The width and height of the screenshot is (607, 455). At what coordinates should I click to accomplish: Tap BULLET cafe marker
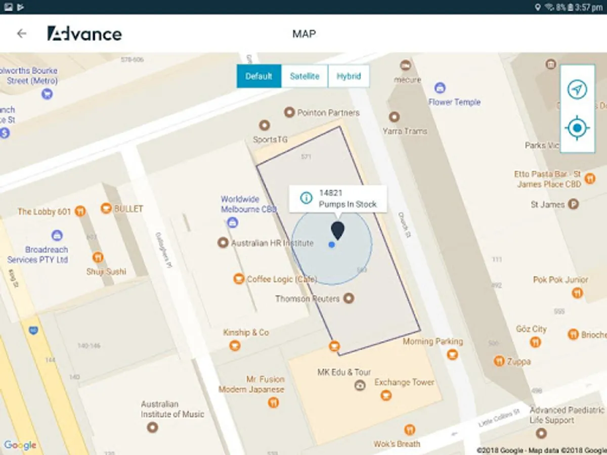(106, 208)
